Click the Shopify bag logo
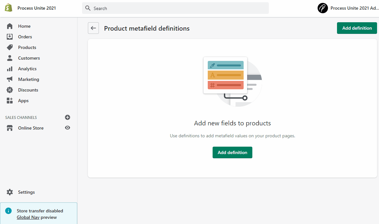 [x=8, y=8]
